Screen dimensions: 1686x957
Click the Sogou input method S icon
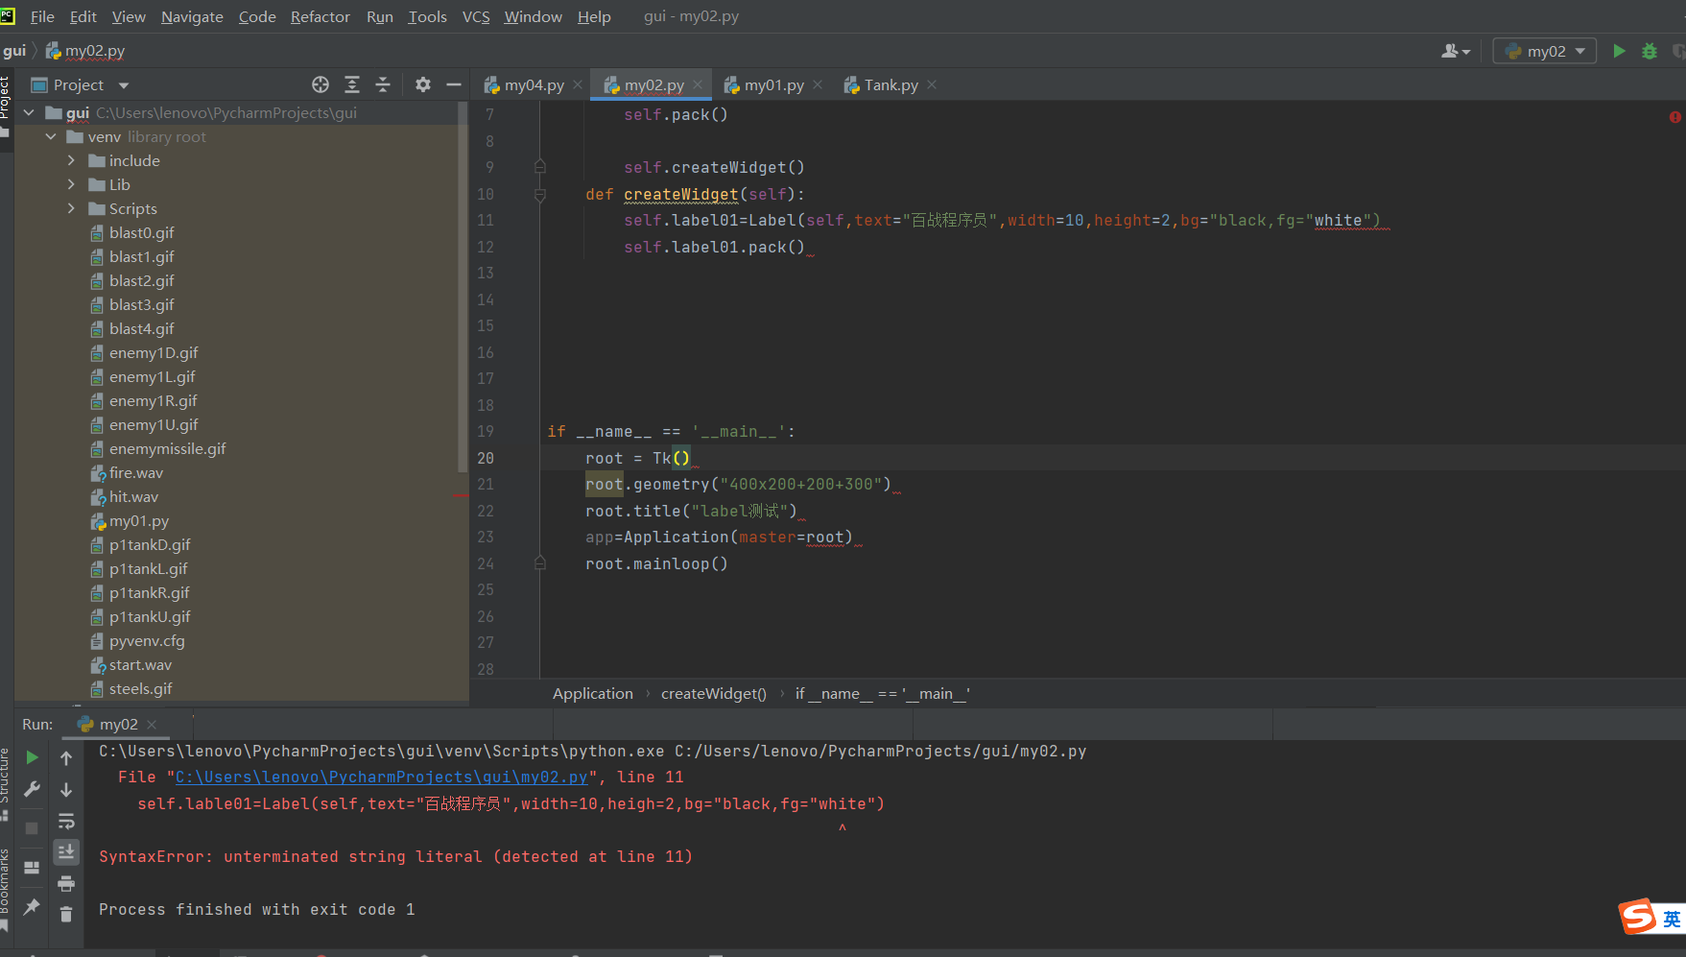(x=1637, y=917)
